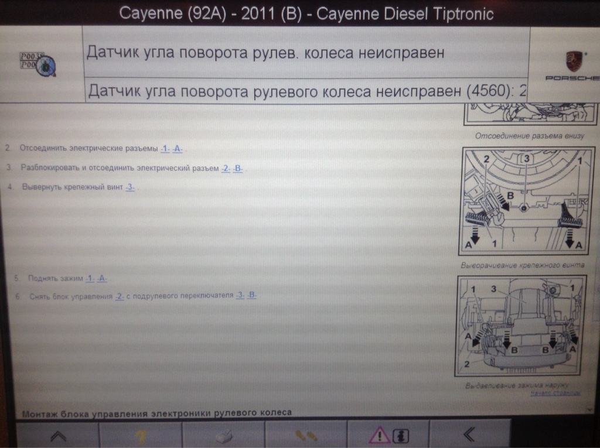Click the '-A-' link in step 5
Viewport: 600px width, 448px height.
102,279
